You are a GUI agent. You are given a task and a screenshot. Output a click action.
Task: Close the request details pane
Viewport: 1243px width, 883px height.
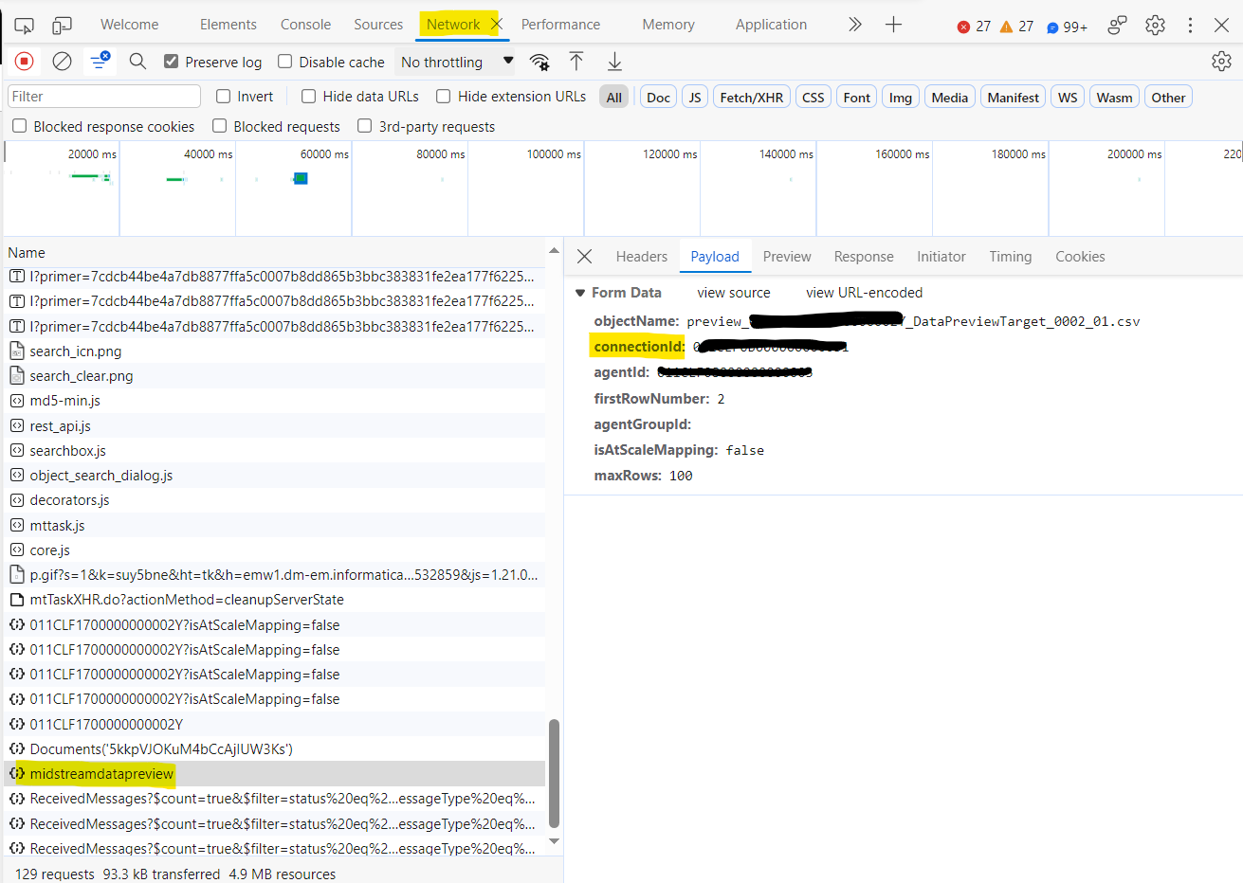coord(585,257)
